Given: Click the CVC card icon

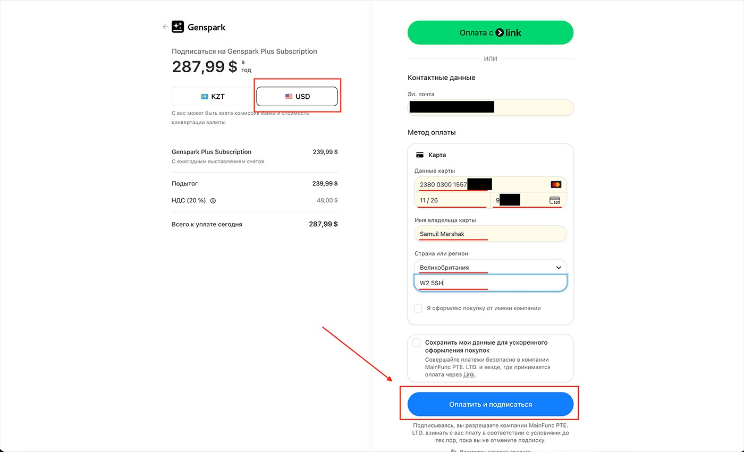Looking at the screenshot, I should (x=554, y=200).
